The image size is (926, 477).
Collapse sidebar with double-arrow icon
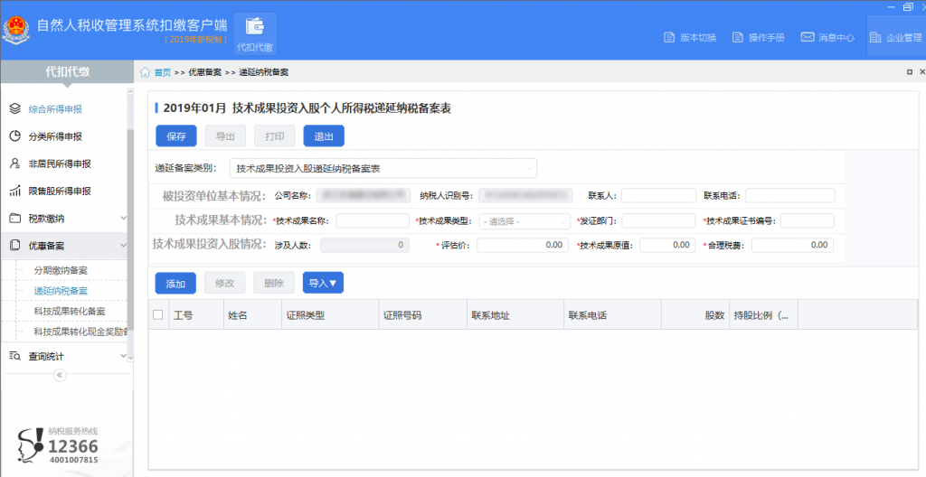click(60, 375)
